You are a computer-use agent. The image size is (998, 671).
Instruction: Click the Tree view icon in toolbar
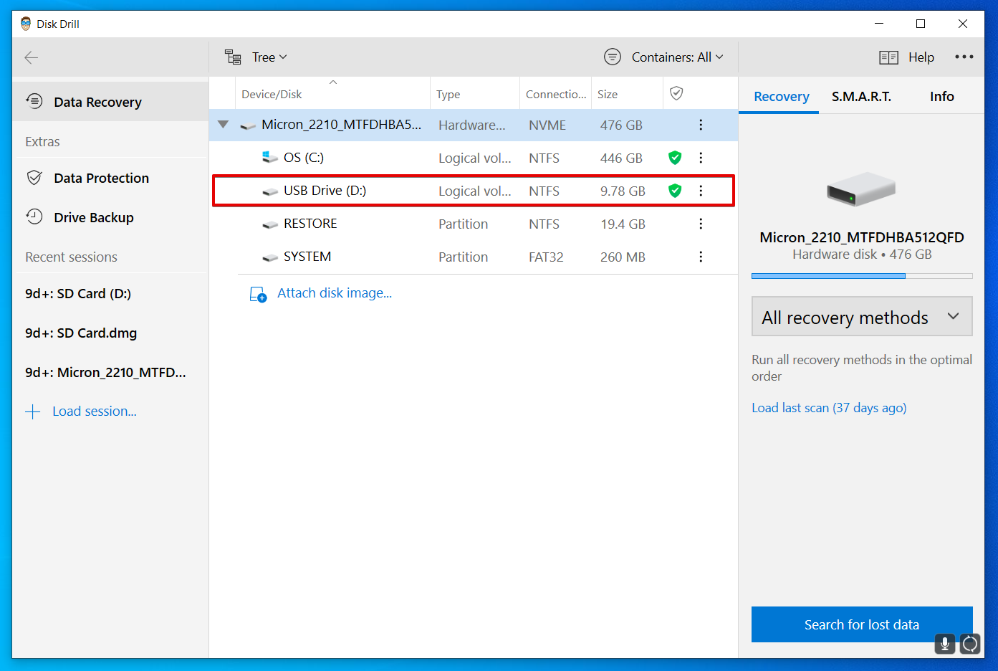[233, 57]
